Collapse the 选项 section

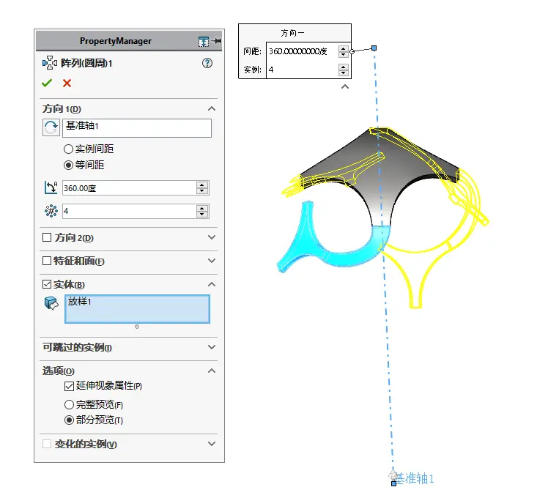[x=212, y=371]
